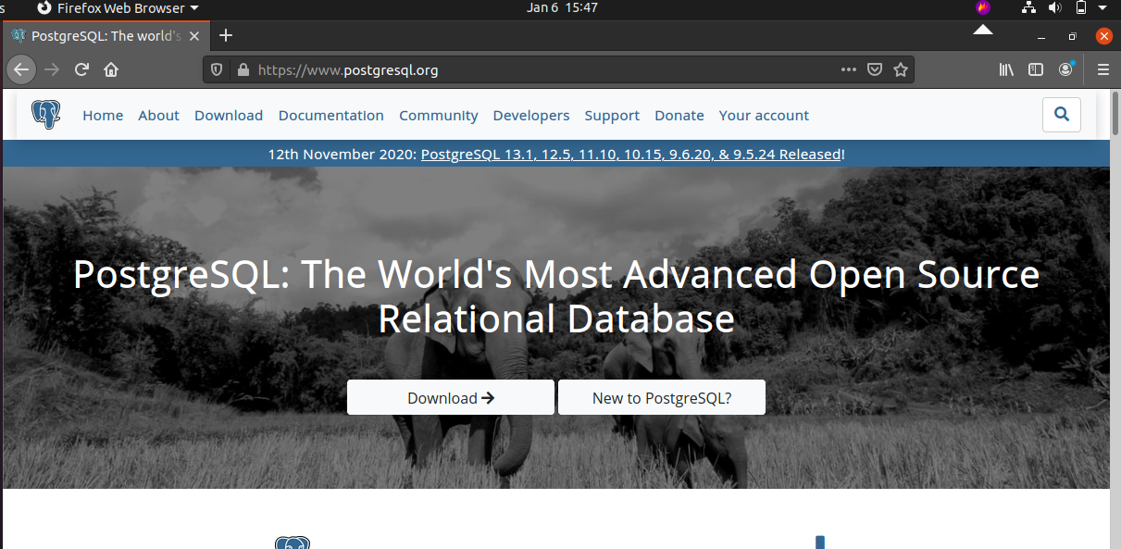Go to the browser home page
The image size is (1121, 549).
coord(111,69)
